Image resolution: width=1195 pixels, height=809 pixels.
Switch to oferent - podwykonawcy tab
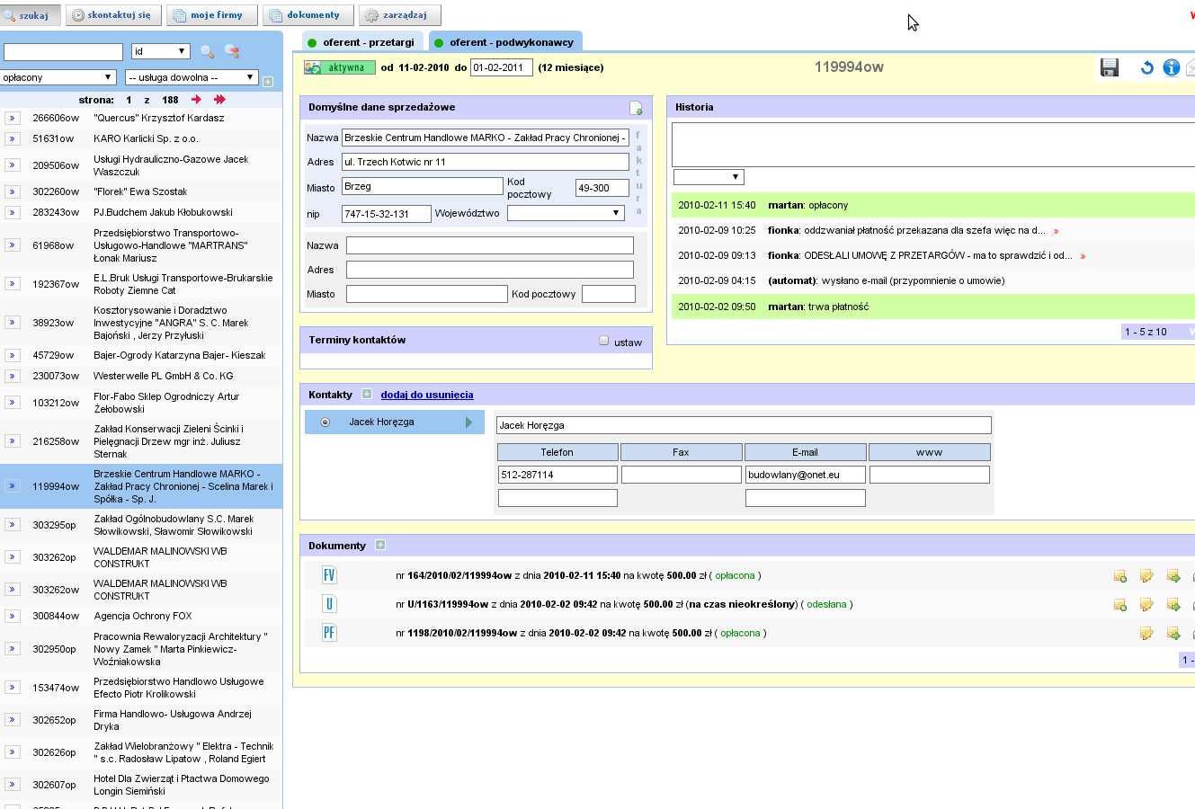click(505, 42)
